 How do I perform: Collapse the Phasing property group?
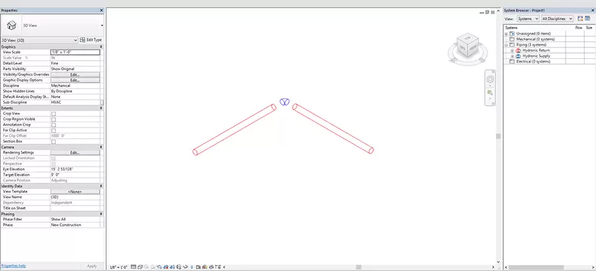coord(101,213)
